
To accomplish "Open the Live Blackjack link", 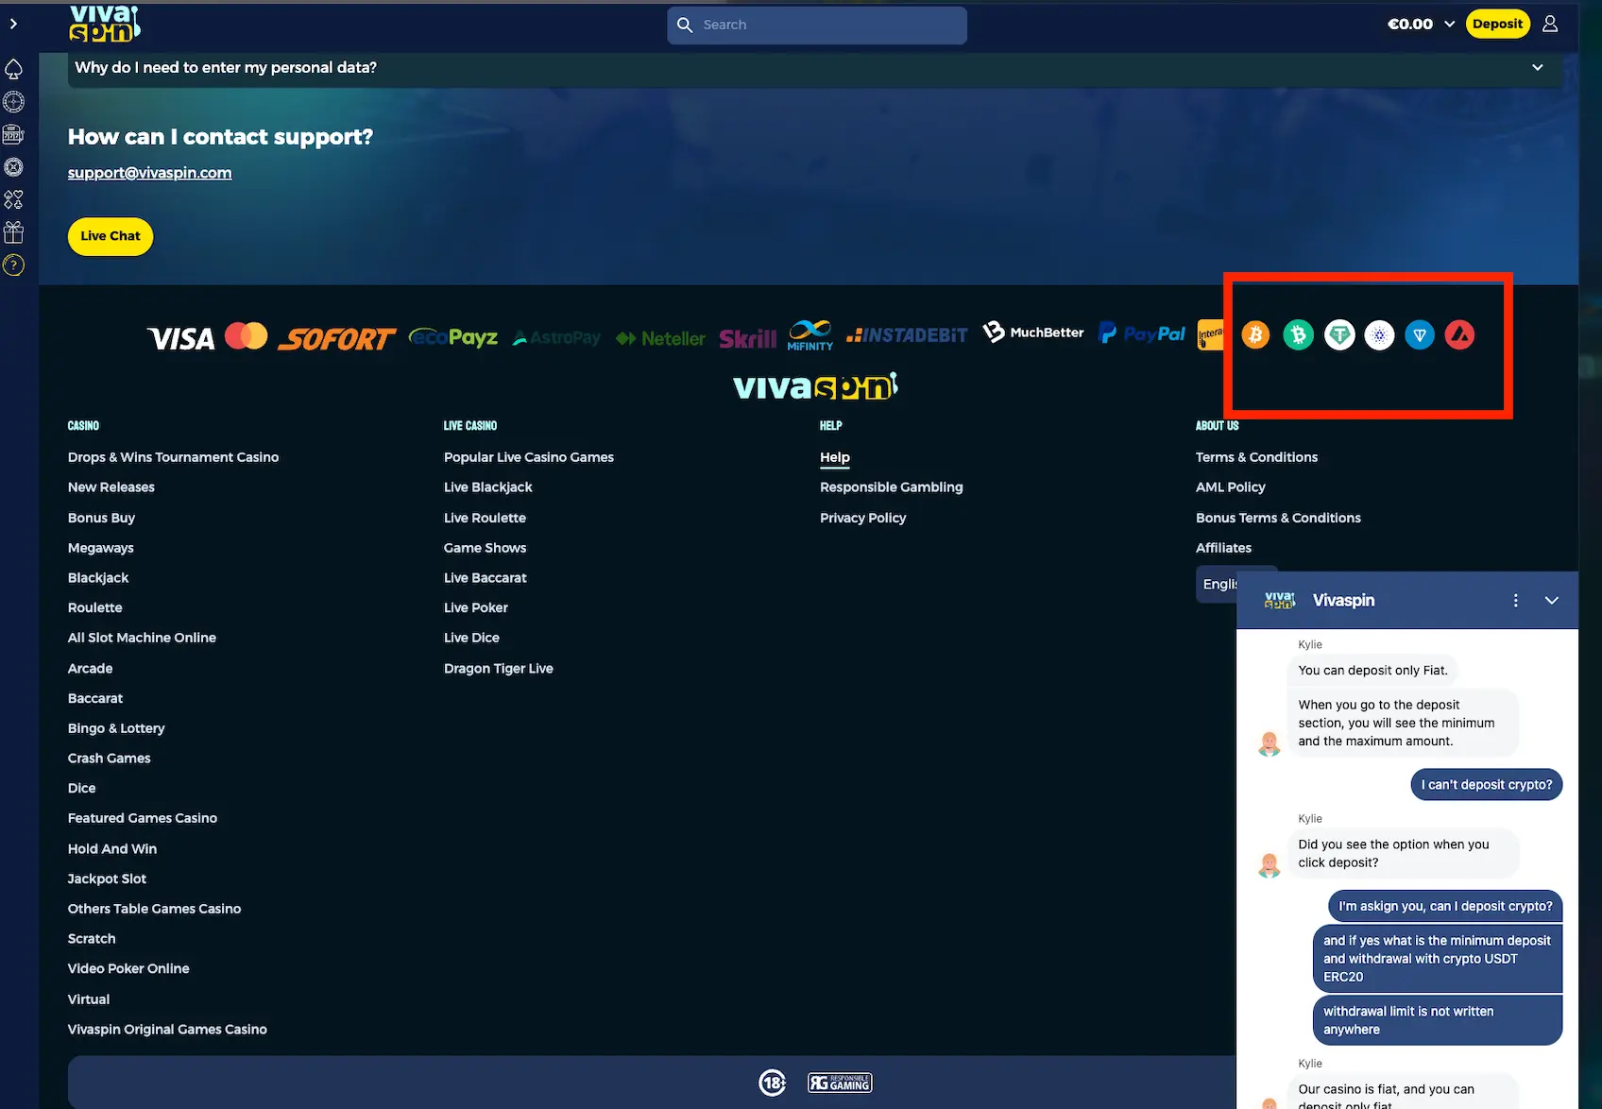I will [x=488, y=487].
